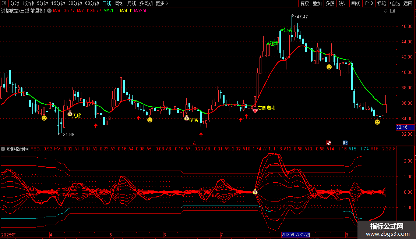This screenshot has height=239, width=416.
Task: Select the 60分钟 period tab
Action: point(92,3)
